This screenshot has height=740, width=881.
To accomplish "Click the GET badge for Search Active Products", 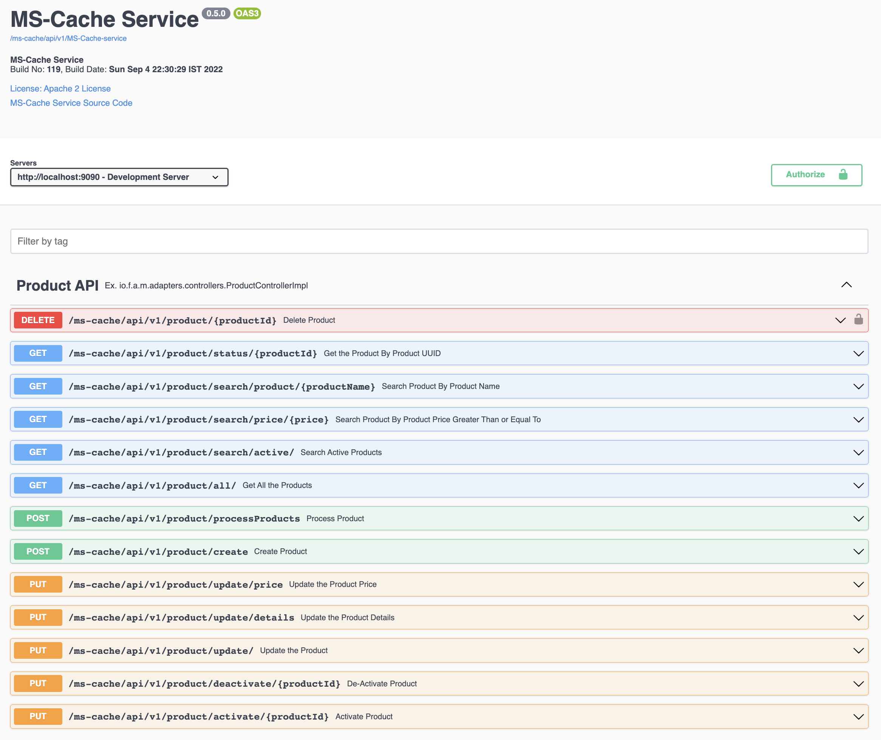I will coord(38,452).
